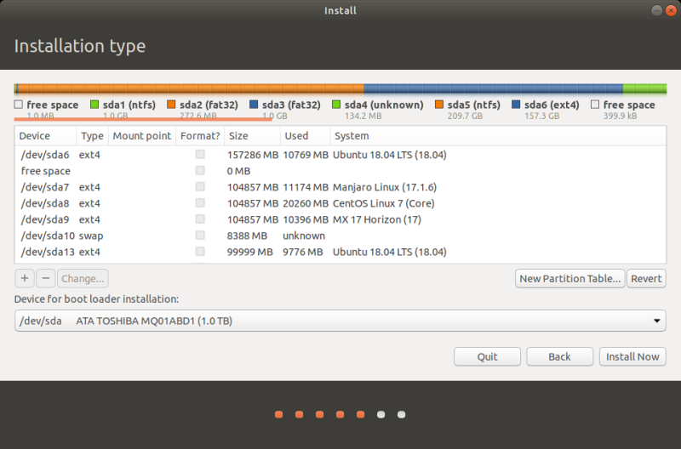Toggle the Format checkbox for /dev/sda6
Image resolution: width=681 pixels, height=449 pixels.
pyautogui.click(x=200, y=155)
